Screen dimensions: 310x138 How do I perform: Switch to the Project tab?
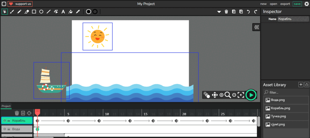(6, 106)
